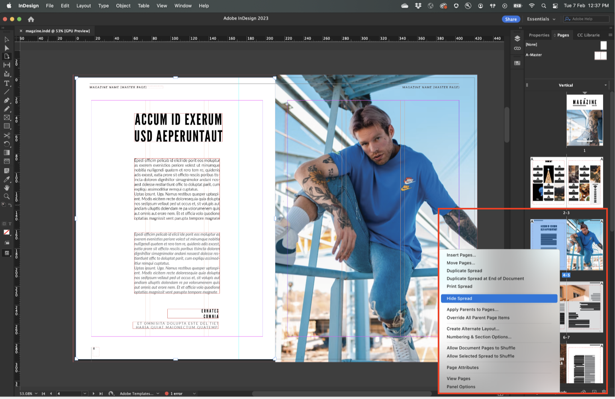
Task: Switch to the Properties tab
Action: click(x=539, y=35)
